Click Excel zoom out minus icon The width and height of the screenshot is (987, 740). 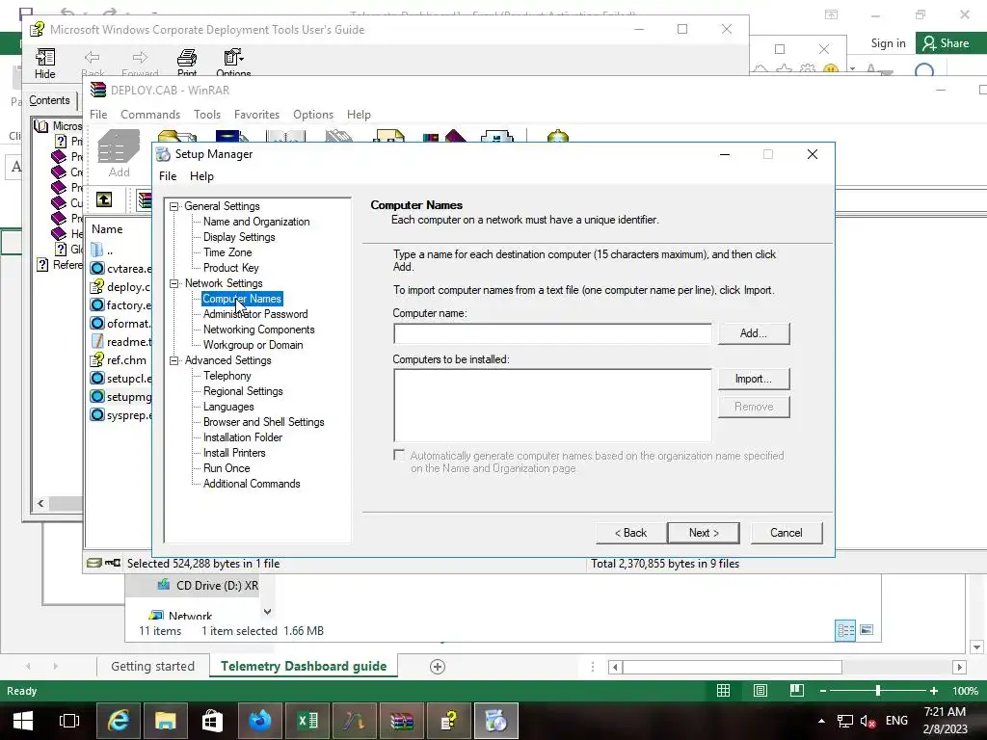click(x=823, y=691)
